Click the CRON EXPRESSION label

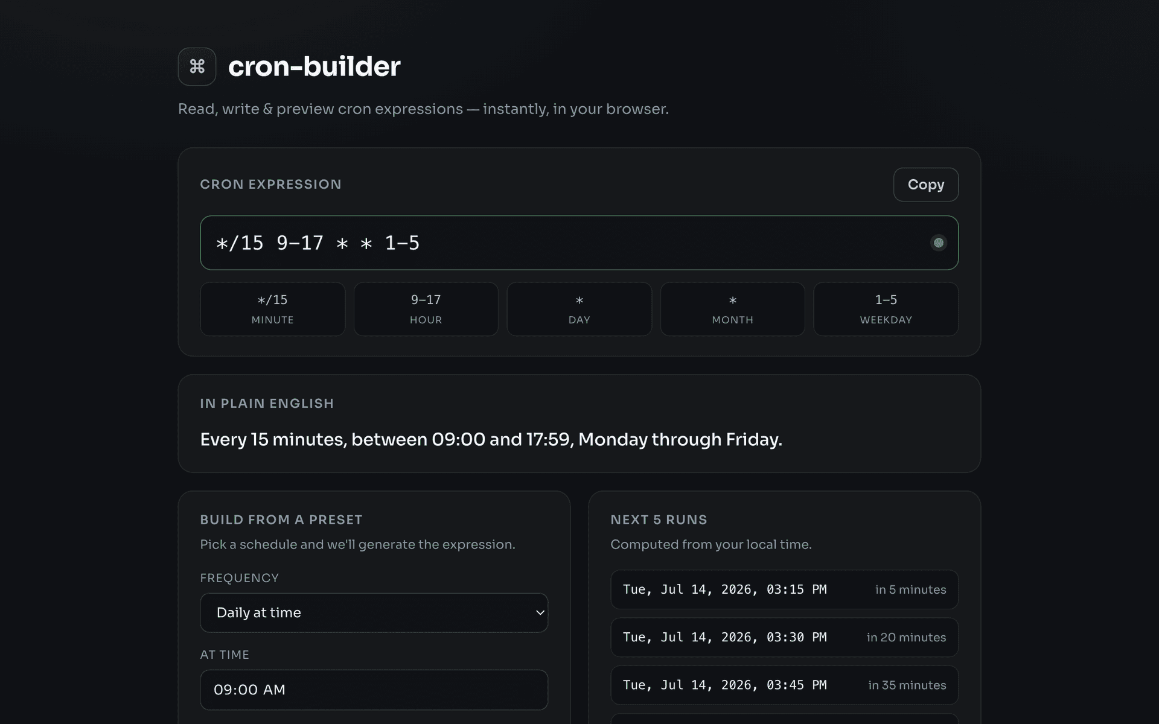(x=270, y=184)
